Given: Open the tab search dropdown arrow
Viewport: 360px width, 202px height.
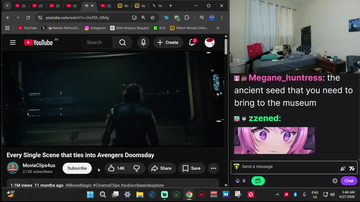Looking at the screenshot, I should click(x=7, y=6).
